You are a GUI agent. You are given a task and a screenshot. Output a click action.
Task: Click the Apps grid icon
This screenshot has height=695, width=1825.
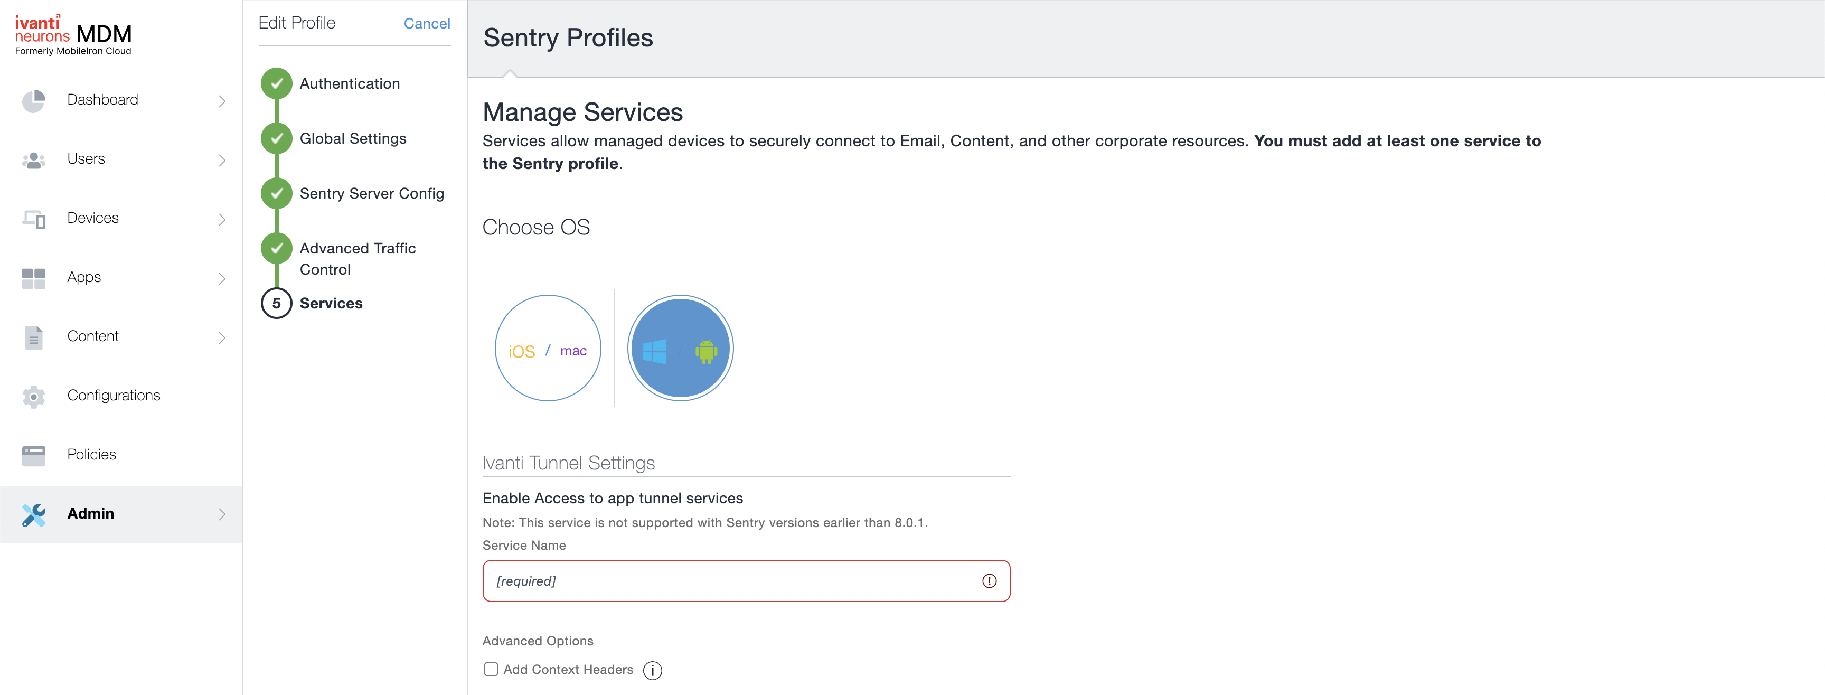click(33, 278)
